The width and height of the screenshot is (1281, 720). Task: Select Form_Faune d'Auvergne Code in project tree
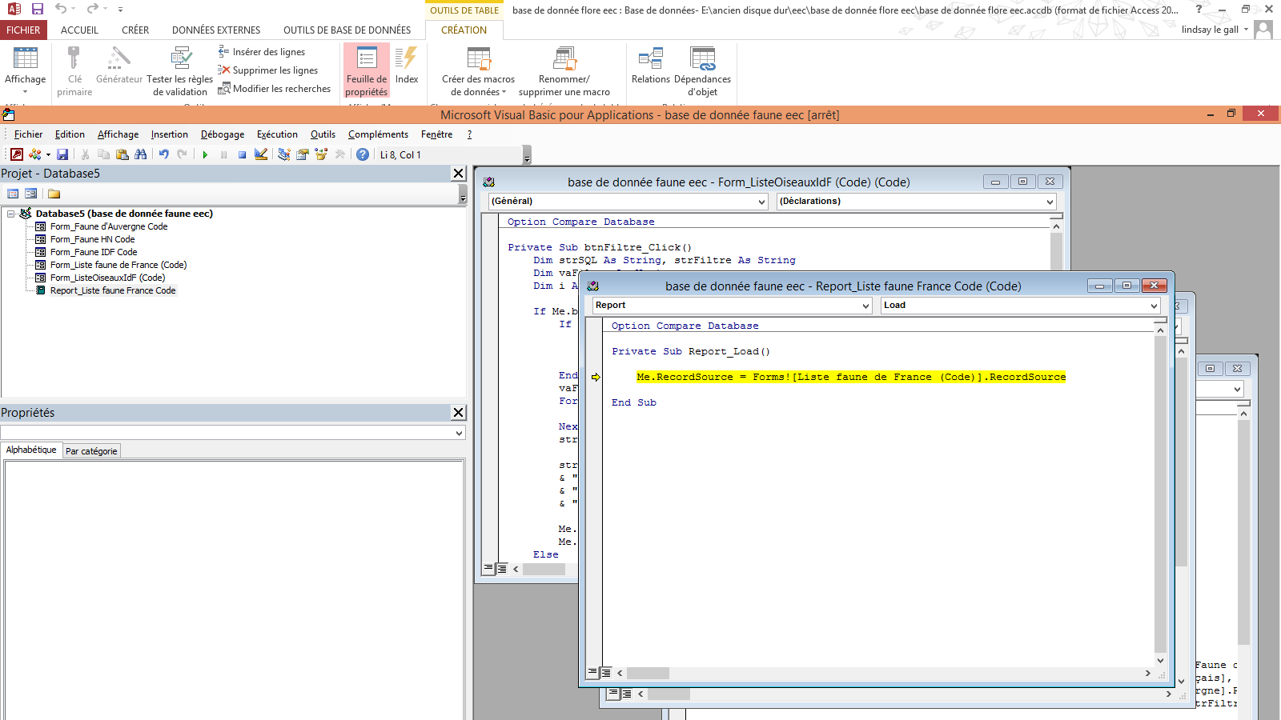(x=109, y=226)
